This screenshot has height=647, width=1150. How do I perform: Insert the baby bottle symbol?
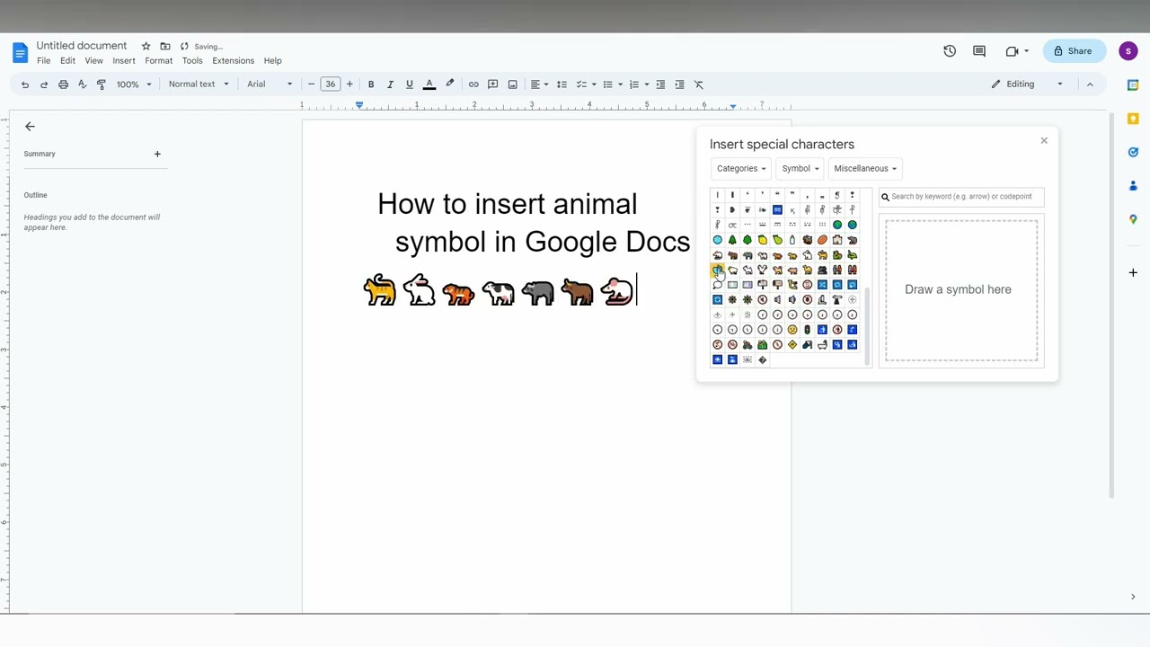792,240
